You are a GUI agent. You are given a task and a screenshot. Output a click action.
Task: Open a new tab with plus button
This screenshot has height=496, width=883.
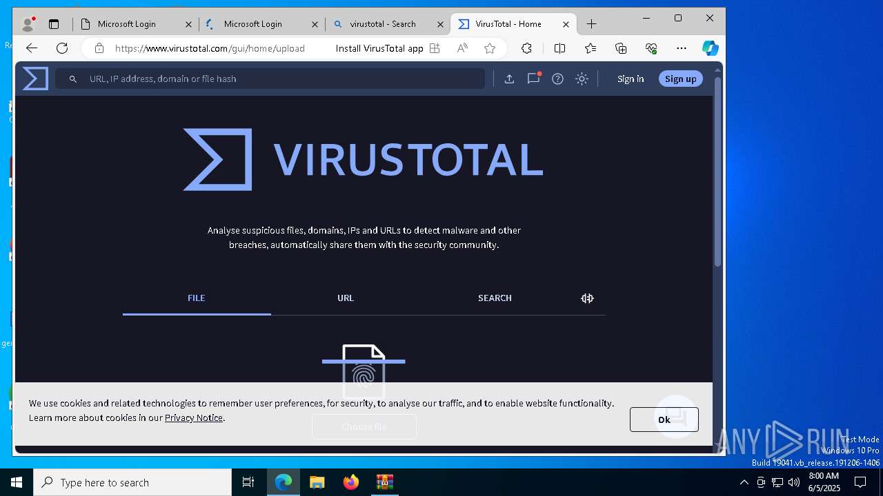[591, 24]
